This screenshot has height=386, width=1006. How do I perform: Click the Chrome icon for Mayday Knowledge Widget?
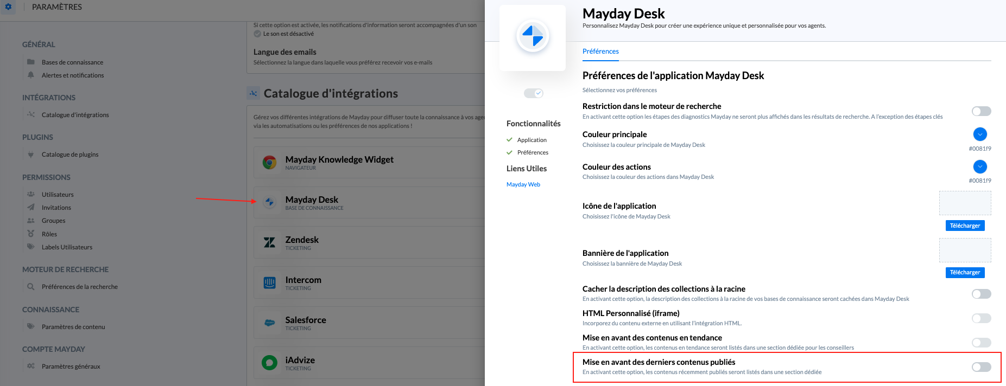(269, 162)
